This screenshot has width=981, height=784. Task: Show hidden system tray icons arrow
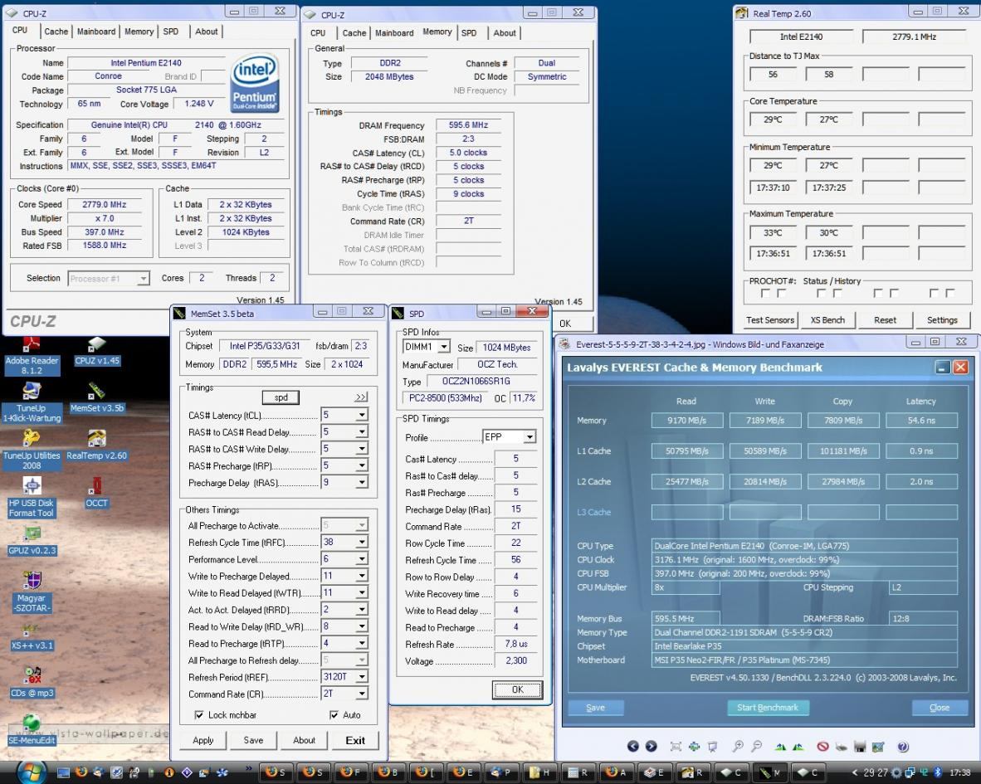[x=855, y=772]
